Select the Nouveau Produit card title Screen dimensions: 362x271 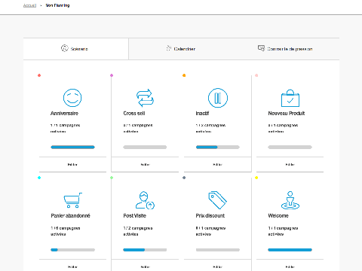coord(287,114)
